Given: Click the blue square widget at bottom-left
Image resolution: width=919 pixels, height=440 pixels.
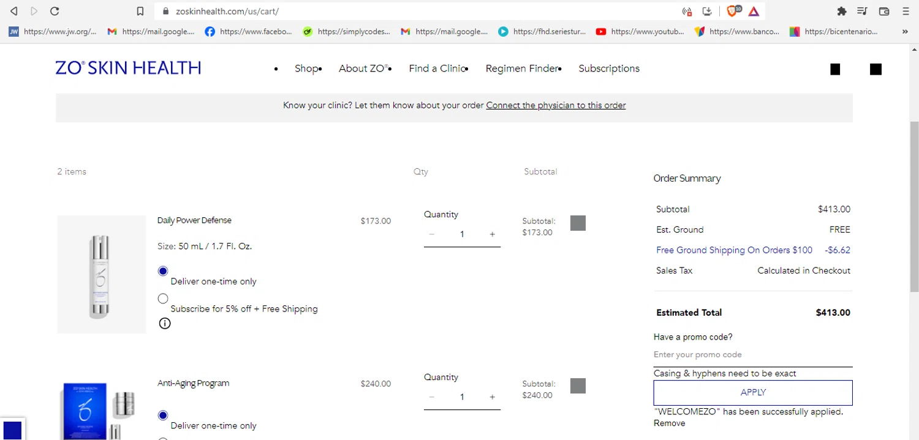Looking at the screenshot, I should [12, 430].
